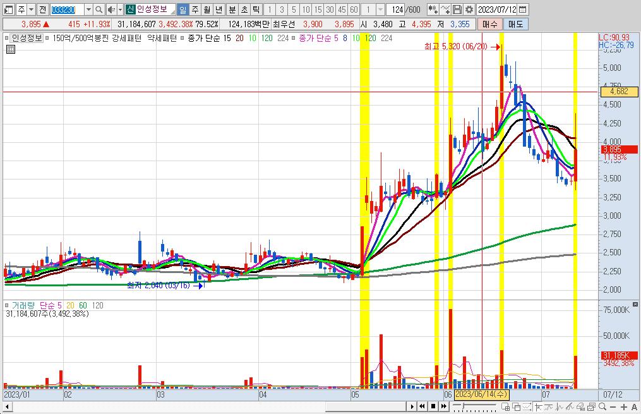Open the calendar date picker icon
The width and height of the screenshot is (641, 414).
click(522, 9)
